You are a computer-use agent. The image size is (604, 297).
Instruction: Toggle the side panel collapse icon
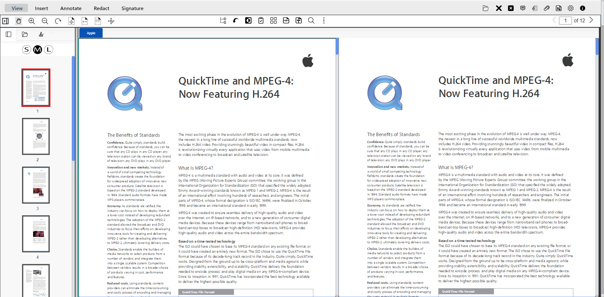(x=5, y=21)
